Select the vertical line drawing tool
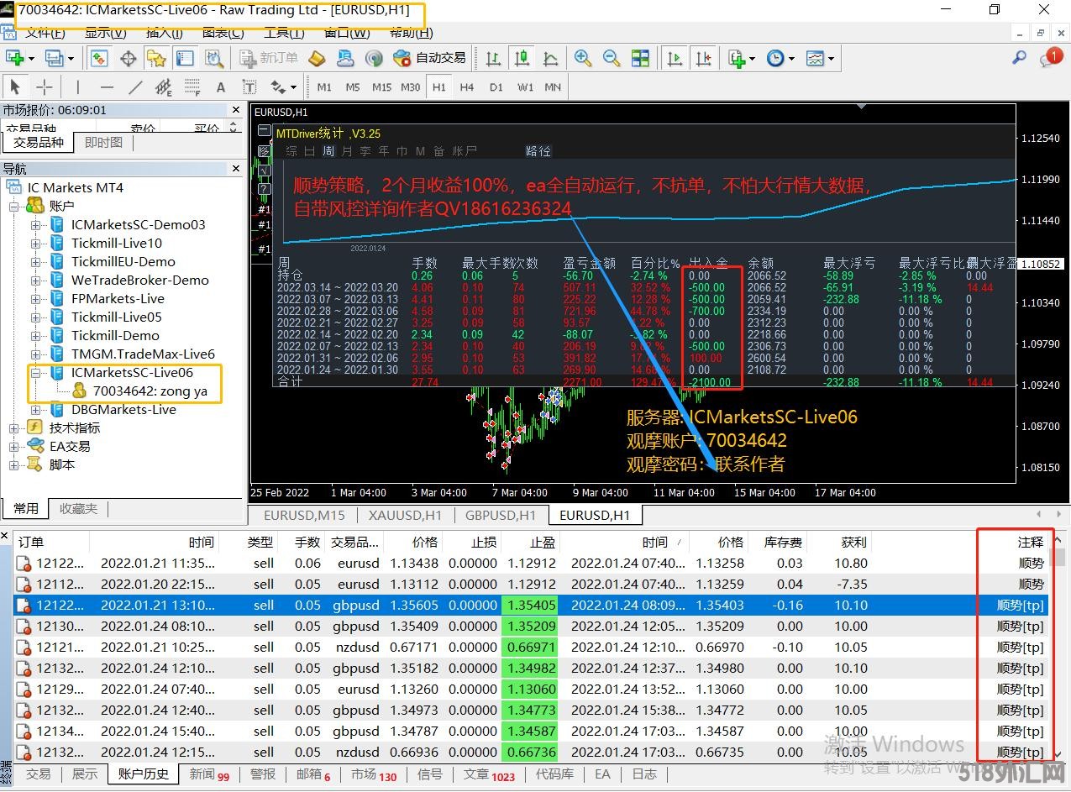1071x792 pixels. point(77,87)
